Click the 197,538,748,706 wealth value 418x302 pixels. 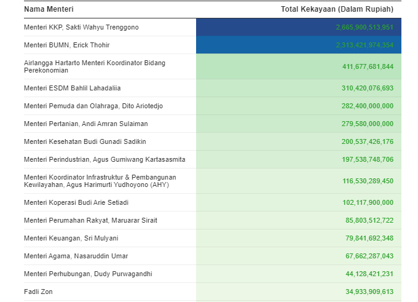(x=367, y=159)
